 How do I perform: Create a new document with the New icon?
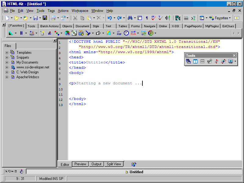[7, 18]
